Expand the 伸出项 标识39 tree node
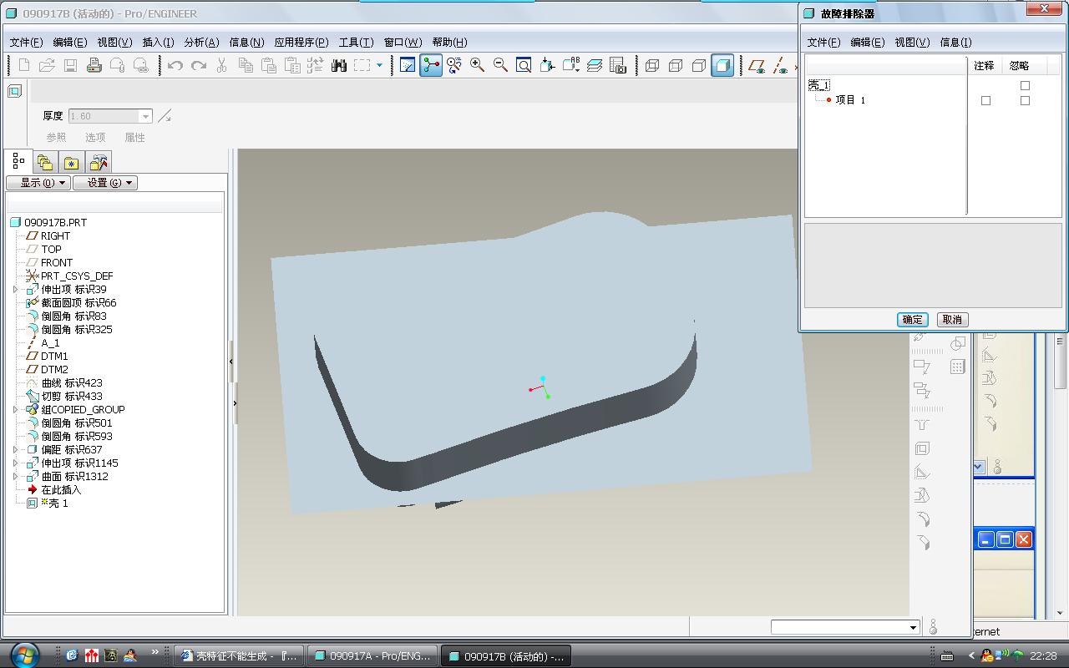Screen dimensions: 1069x668 pyautogui.click(x=15, y=289)
